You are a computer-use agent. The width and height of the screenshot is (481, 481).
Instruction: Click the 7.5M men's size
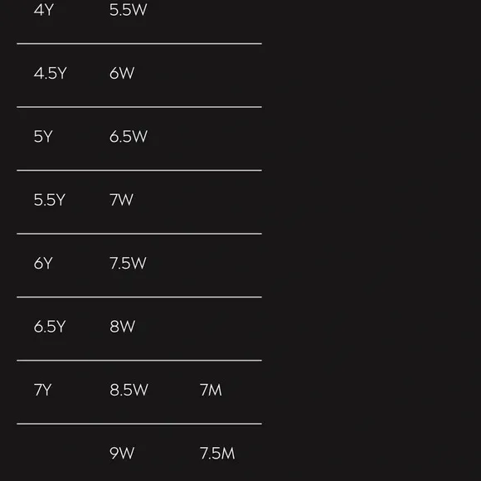(x=217, y=454)
